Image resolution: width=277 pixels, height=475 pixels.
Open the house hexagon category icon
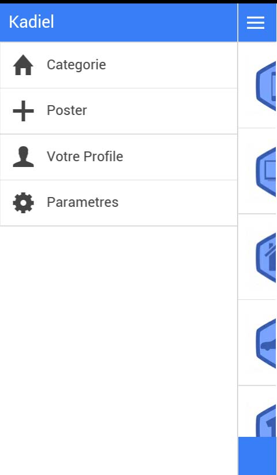pyautogui.click(x=266, y=258)
